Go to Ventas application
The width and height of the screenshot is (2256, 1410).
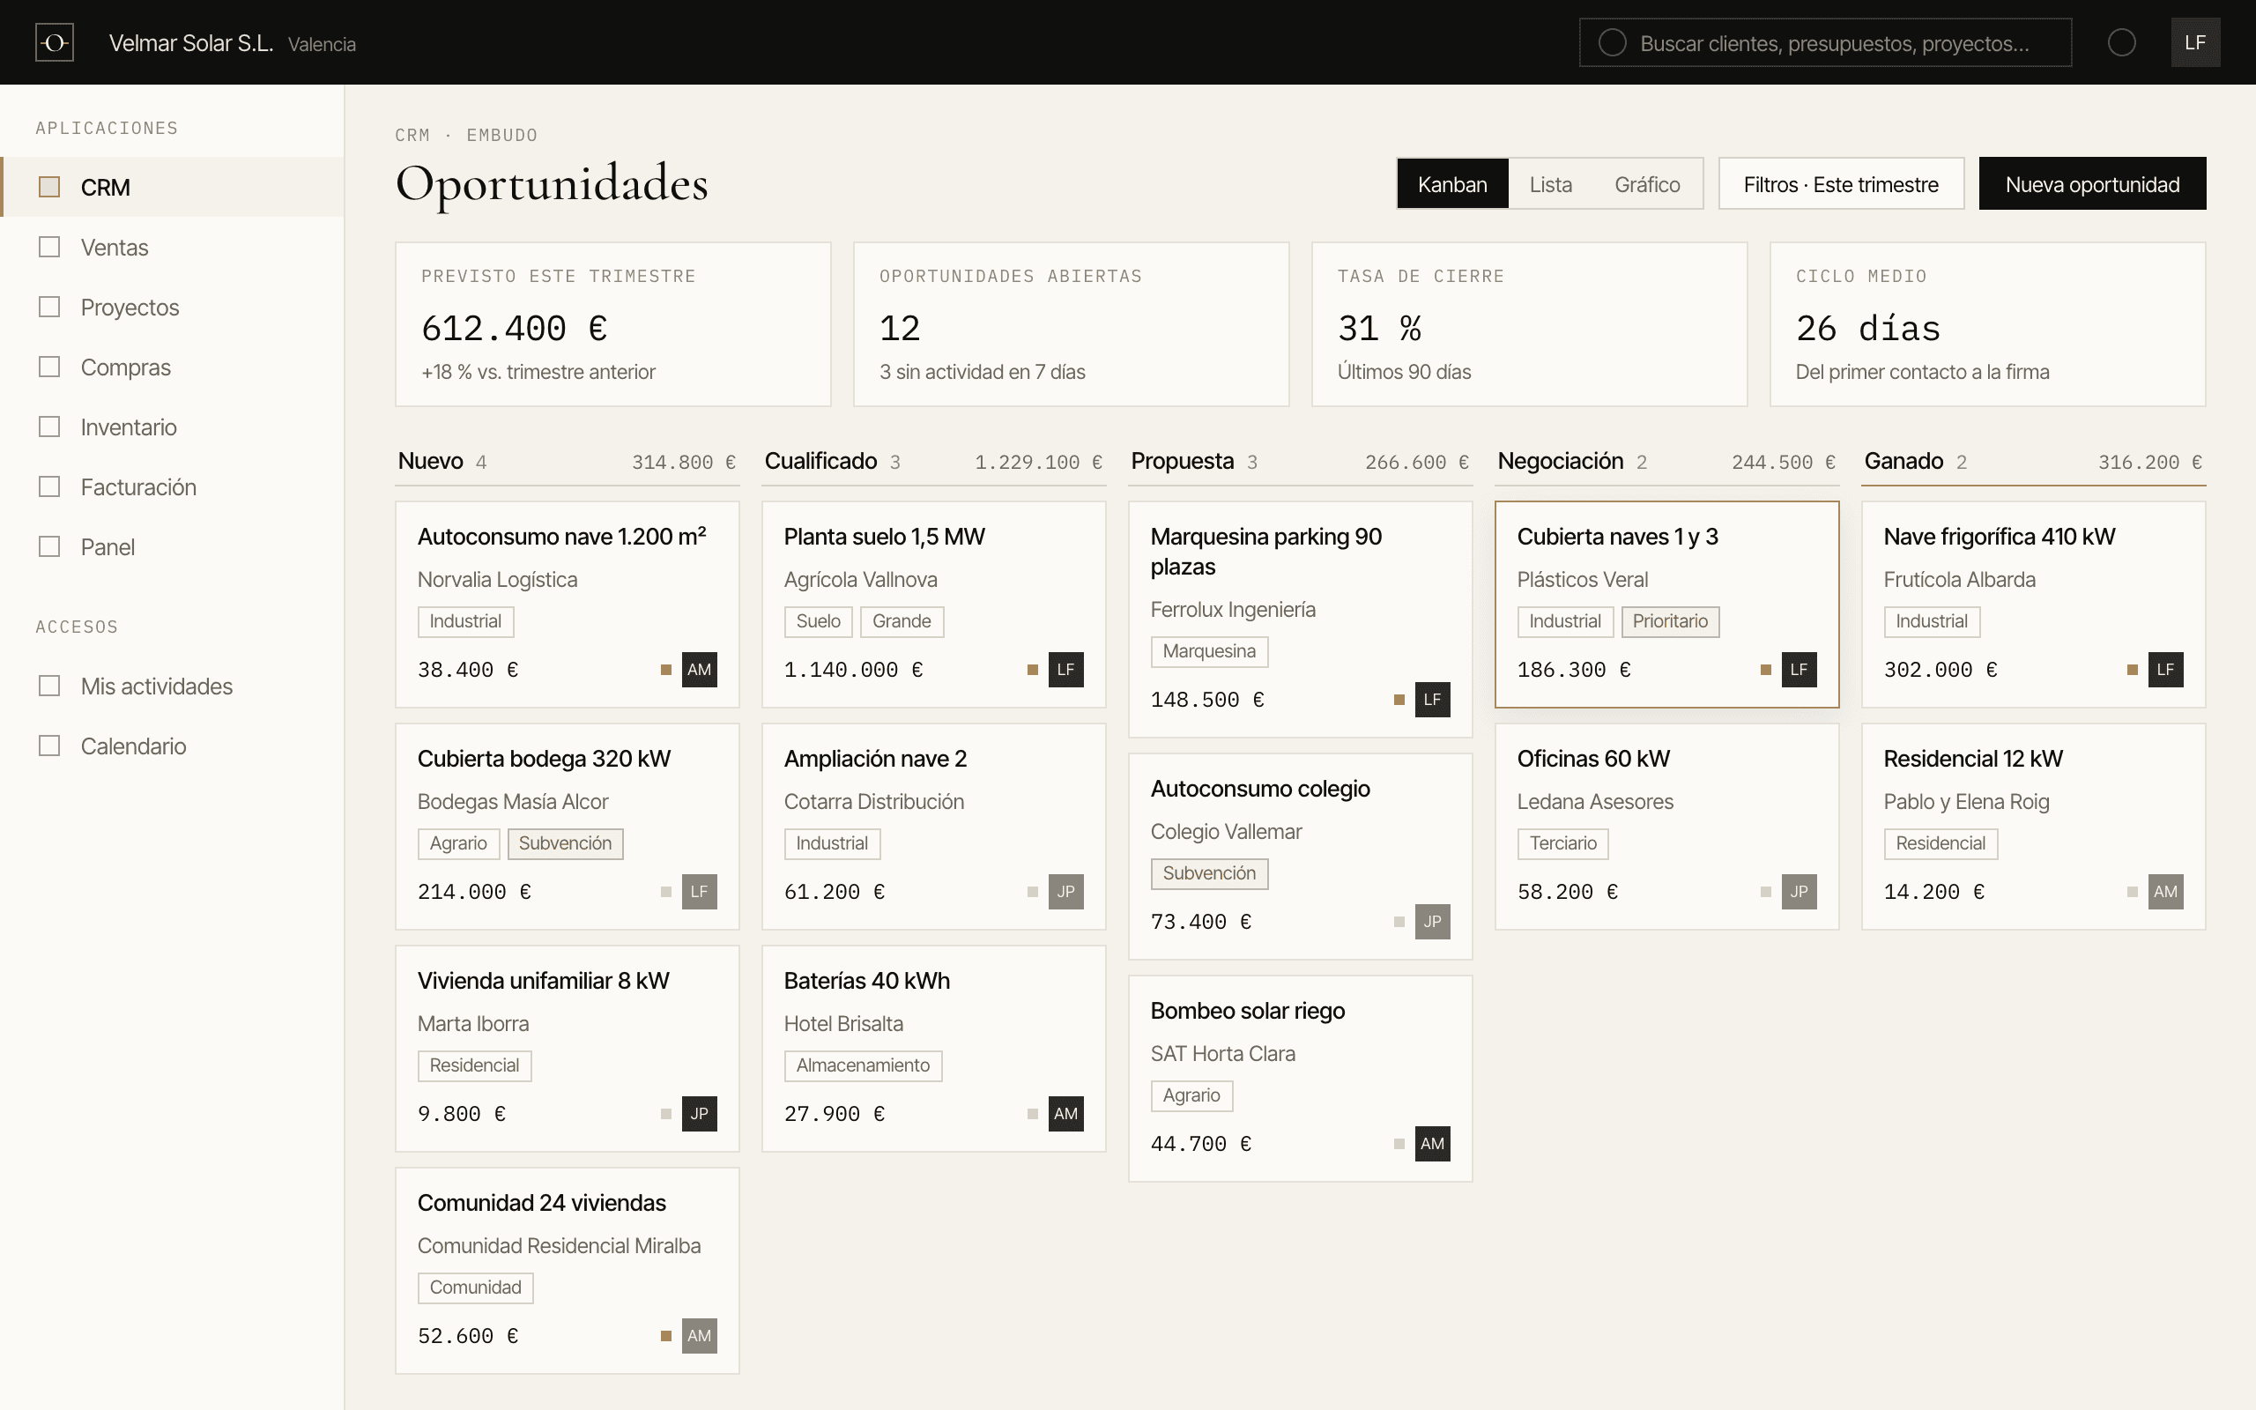pos(173,247)
